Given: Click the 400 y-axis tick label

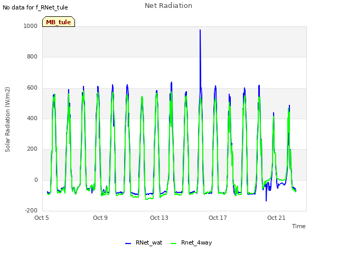Looking at the screenshot, I should pos(32,118).
